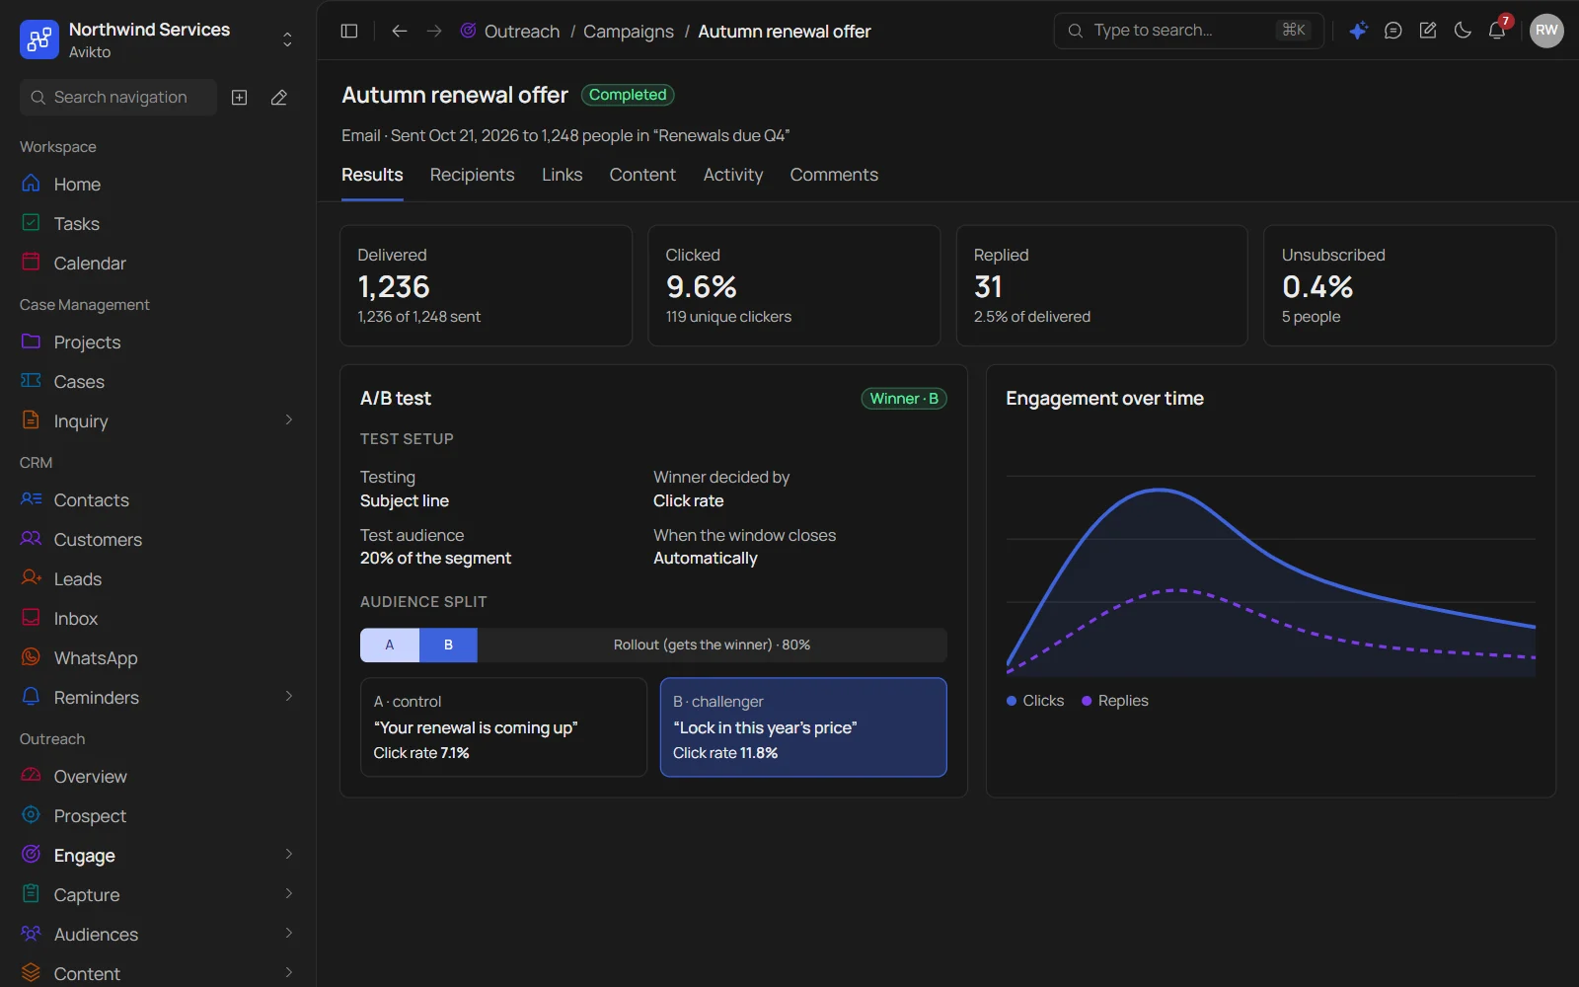Go back with the left arrow
The width and height of the screenshot is (1579, 987).
(399, 31)
